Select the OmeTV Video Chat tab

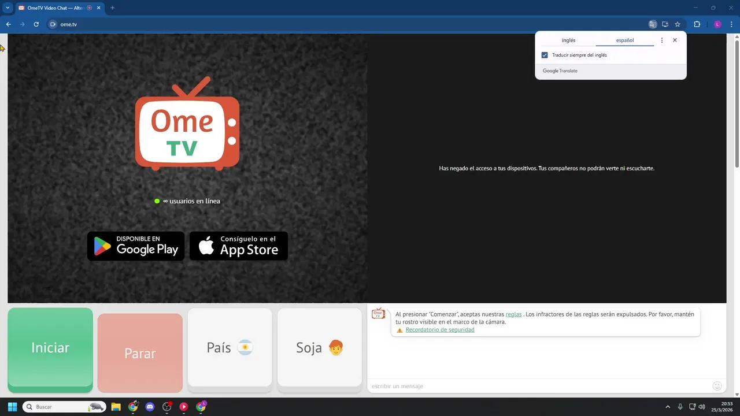tap(55, 8)
